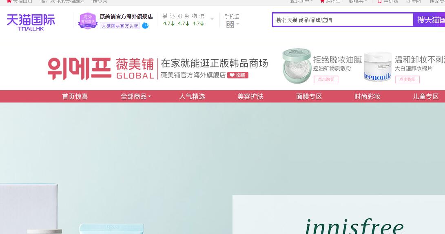Open the 儿童专区 category tab
This screenshot has width=445, height=234.
tap(426, 96)
